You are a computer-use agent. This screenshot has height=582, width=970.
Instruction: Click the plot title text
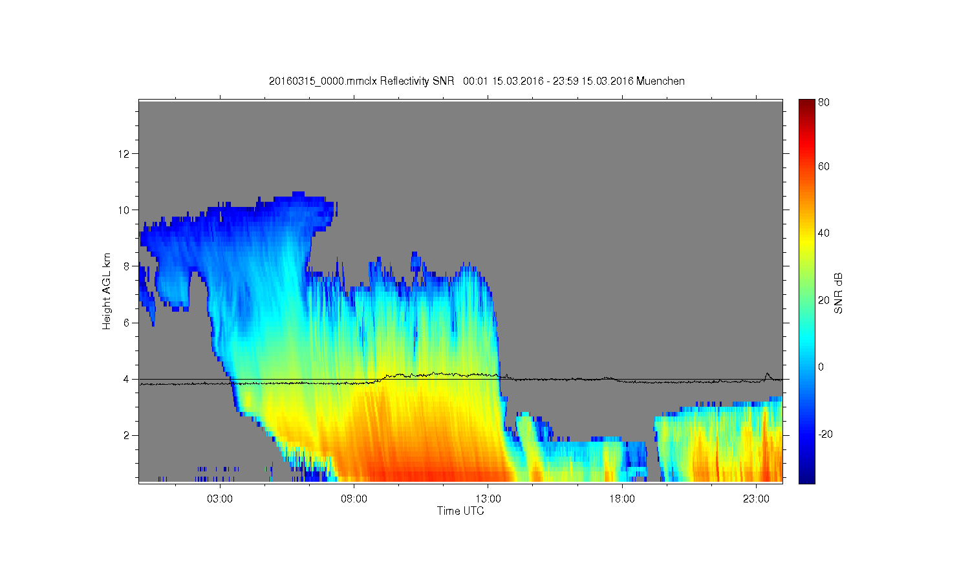[x=477, y=81]
